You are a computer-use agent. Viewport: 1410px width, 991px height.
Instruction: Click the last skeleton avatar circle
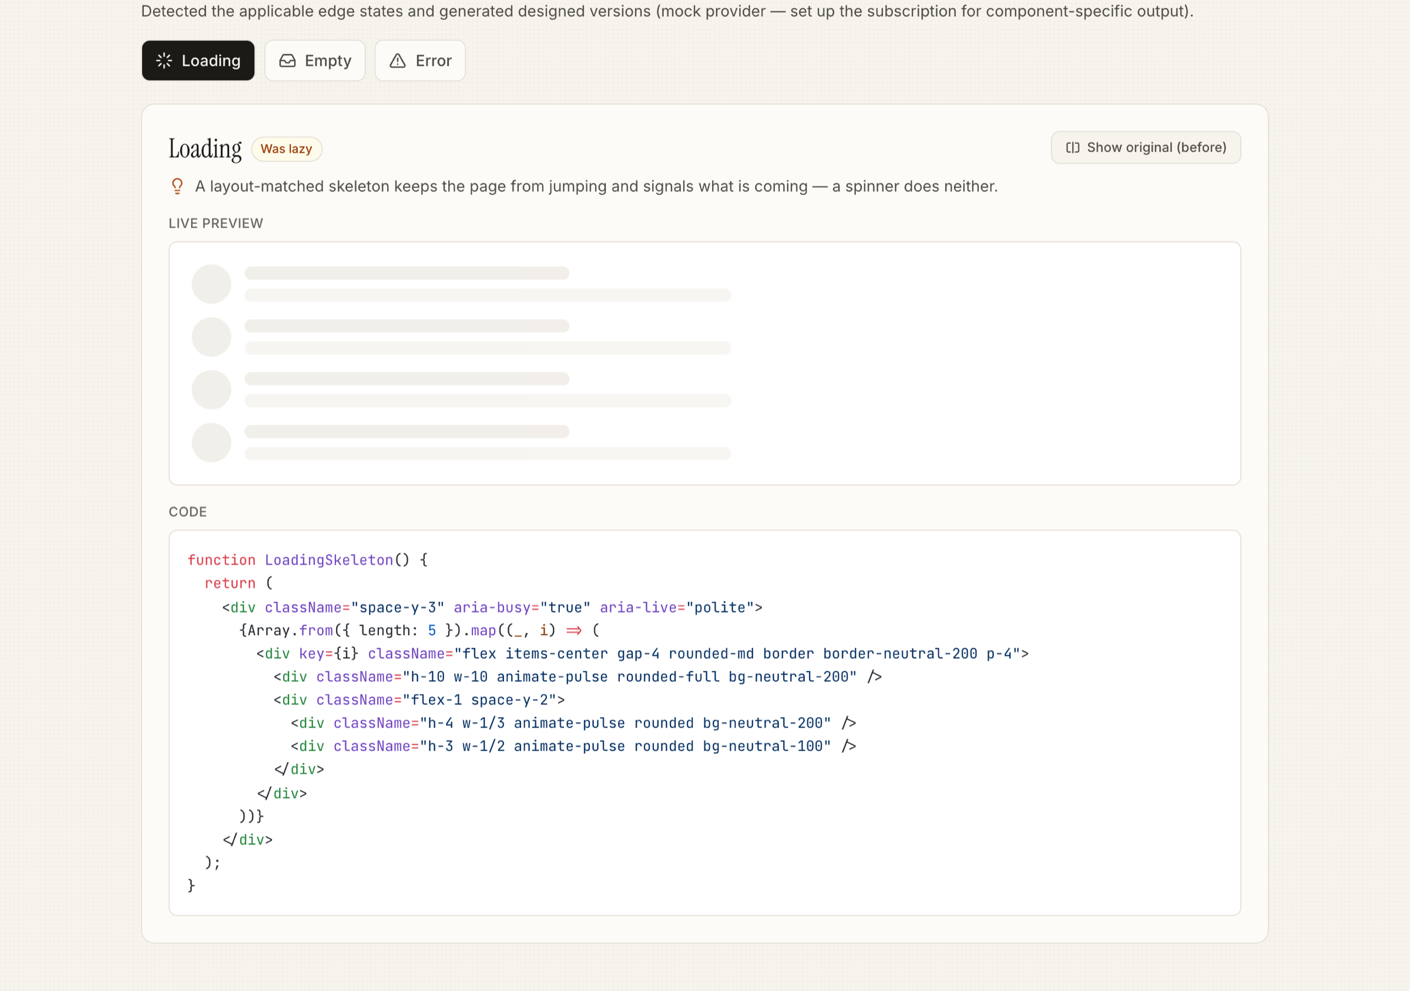click(x=211, y=443)
